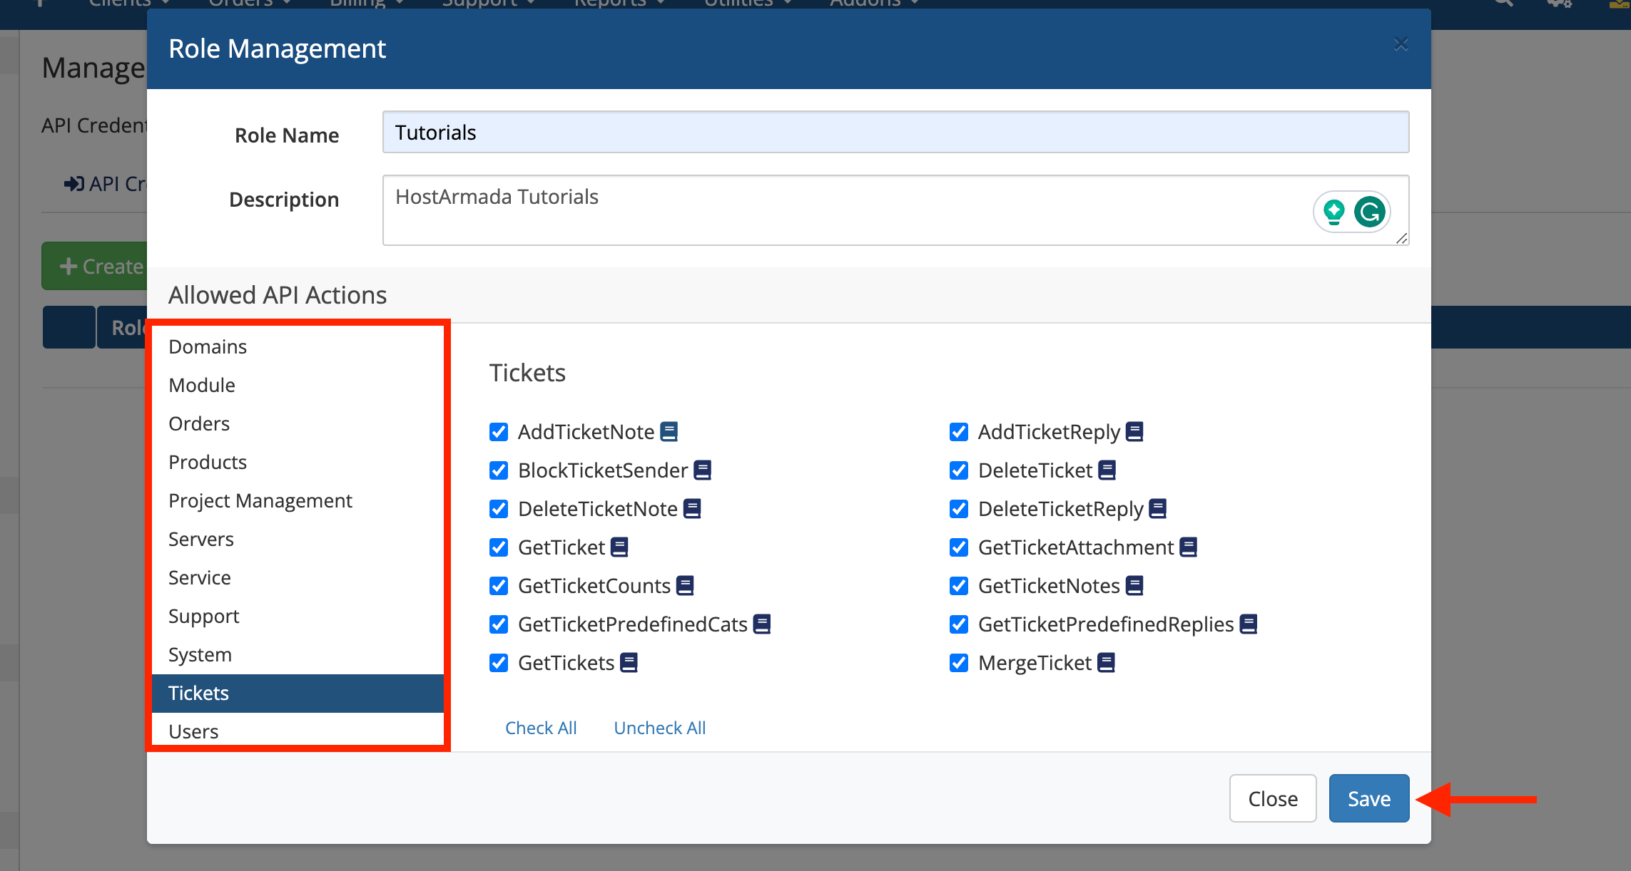Open GetTicketNotes documentation book icon
The width and height of the screenshot is (1631, 871).
1134,586
